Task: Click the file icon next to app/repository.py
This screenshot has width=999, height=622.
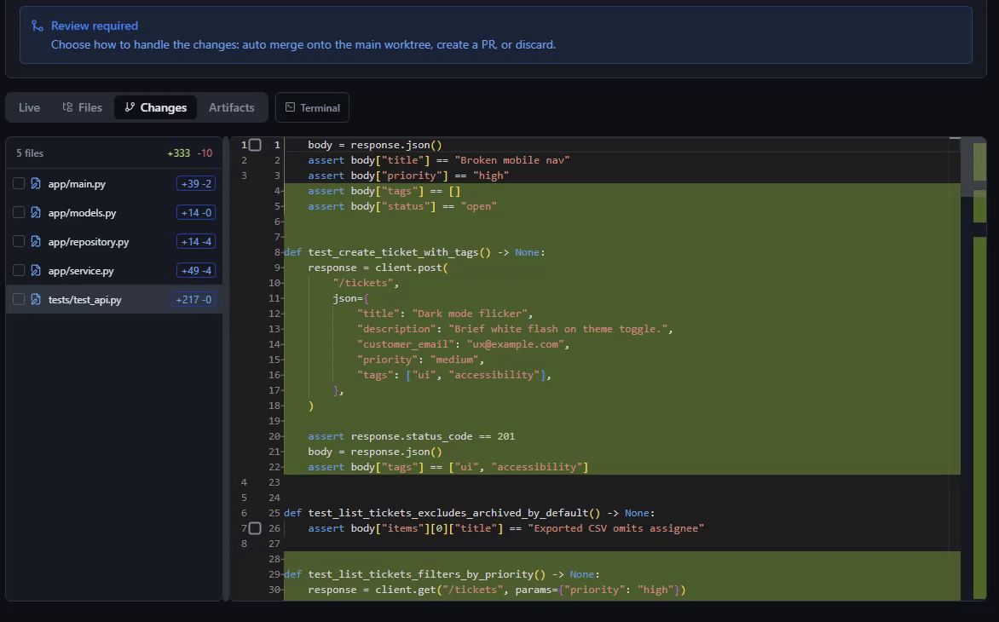Action: 36,242
